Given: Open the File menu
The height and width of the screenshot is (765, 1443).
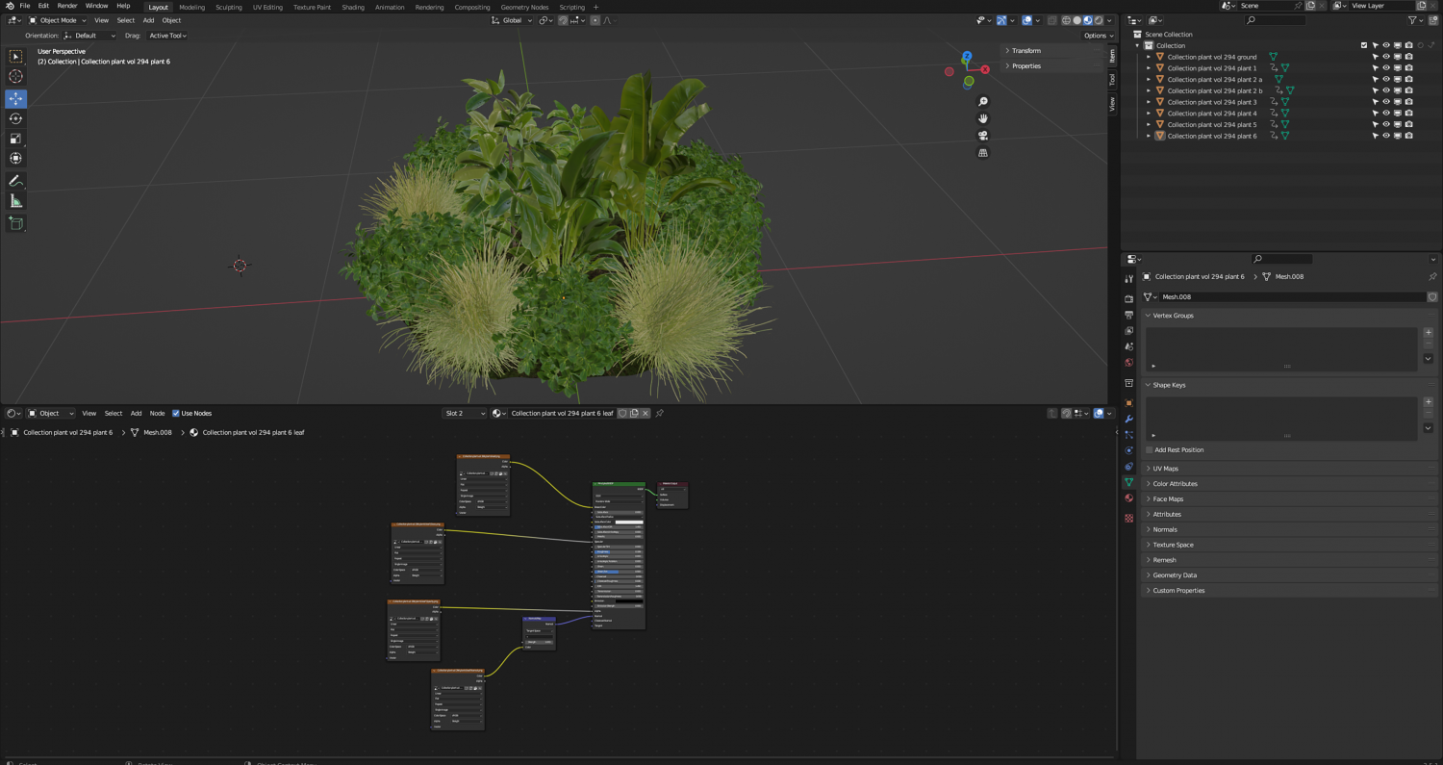Looking at the screenshot, I should (25, 6).
